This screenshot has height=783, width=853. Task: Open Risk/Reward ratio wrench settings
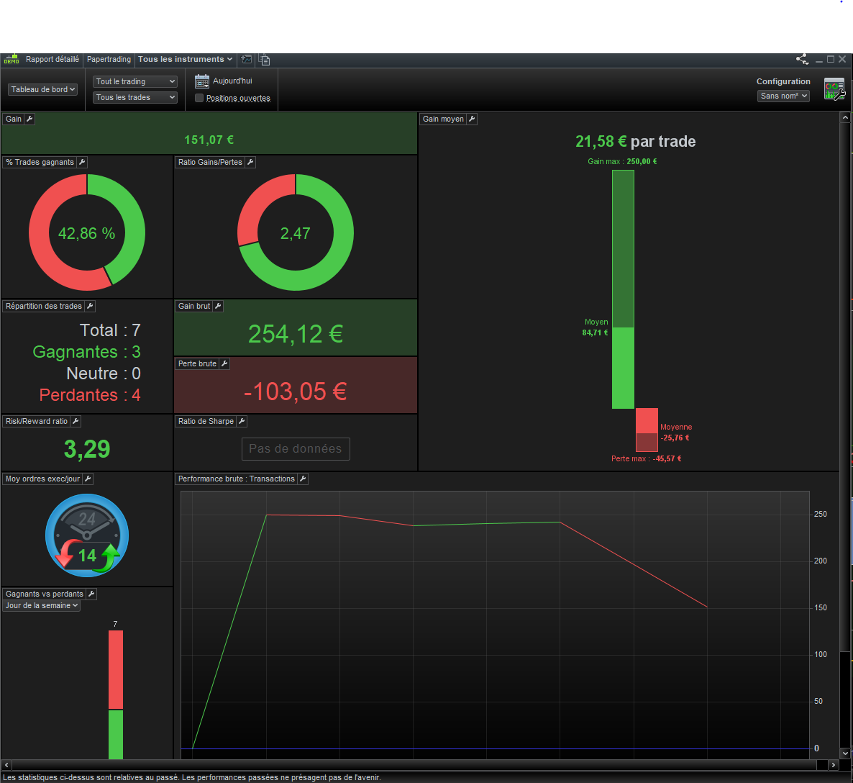pyautogui.click(x=76, y=421)
